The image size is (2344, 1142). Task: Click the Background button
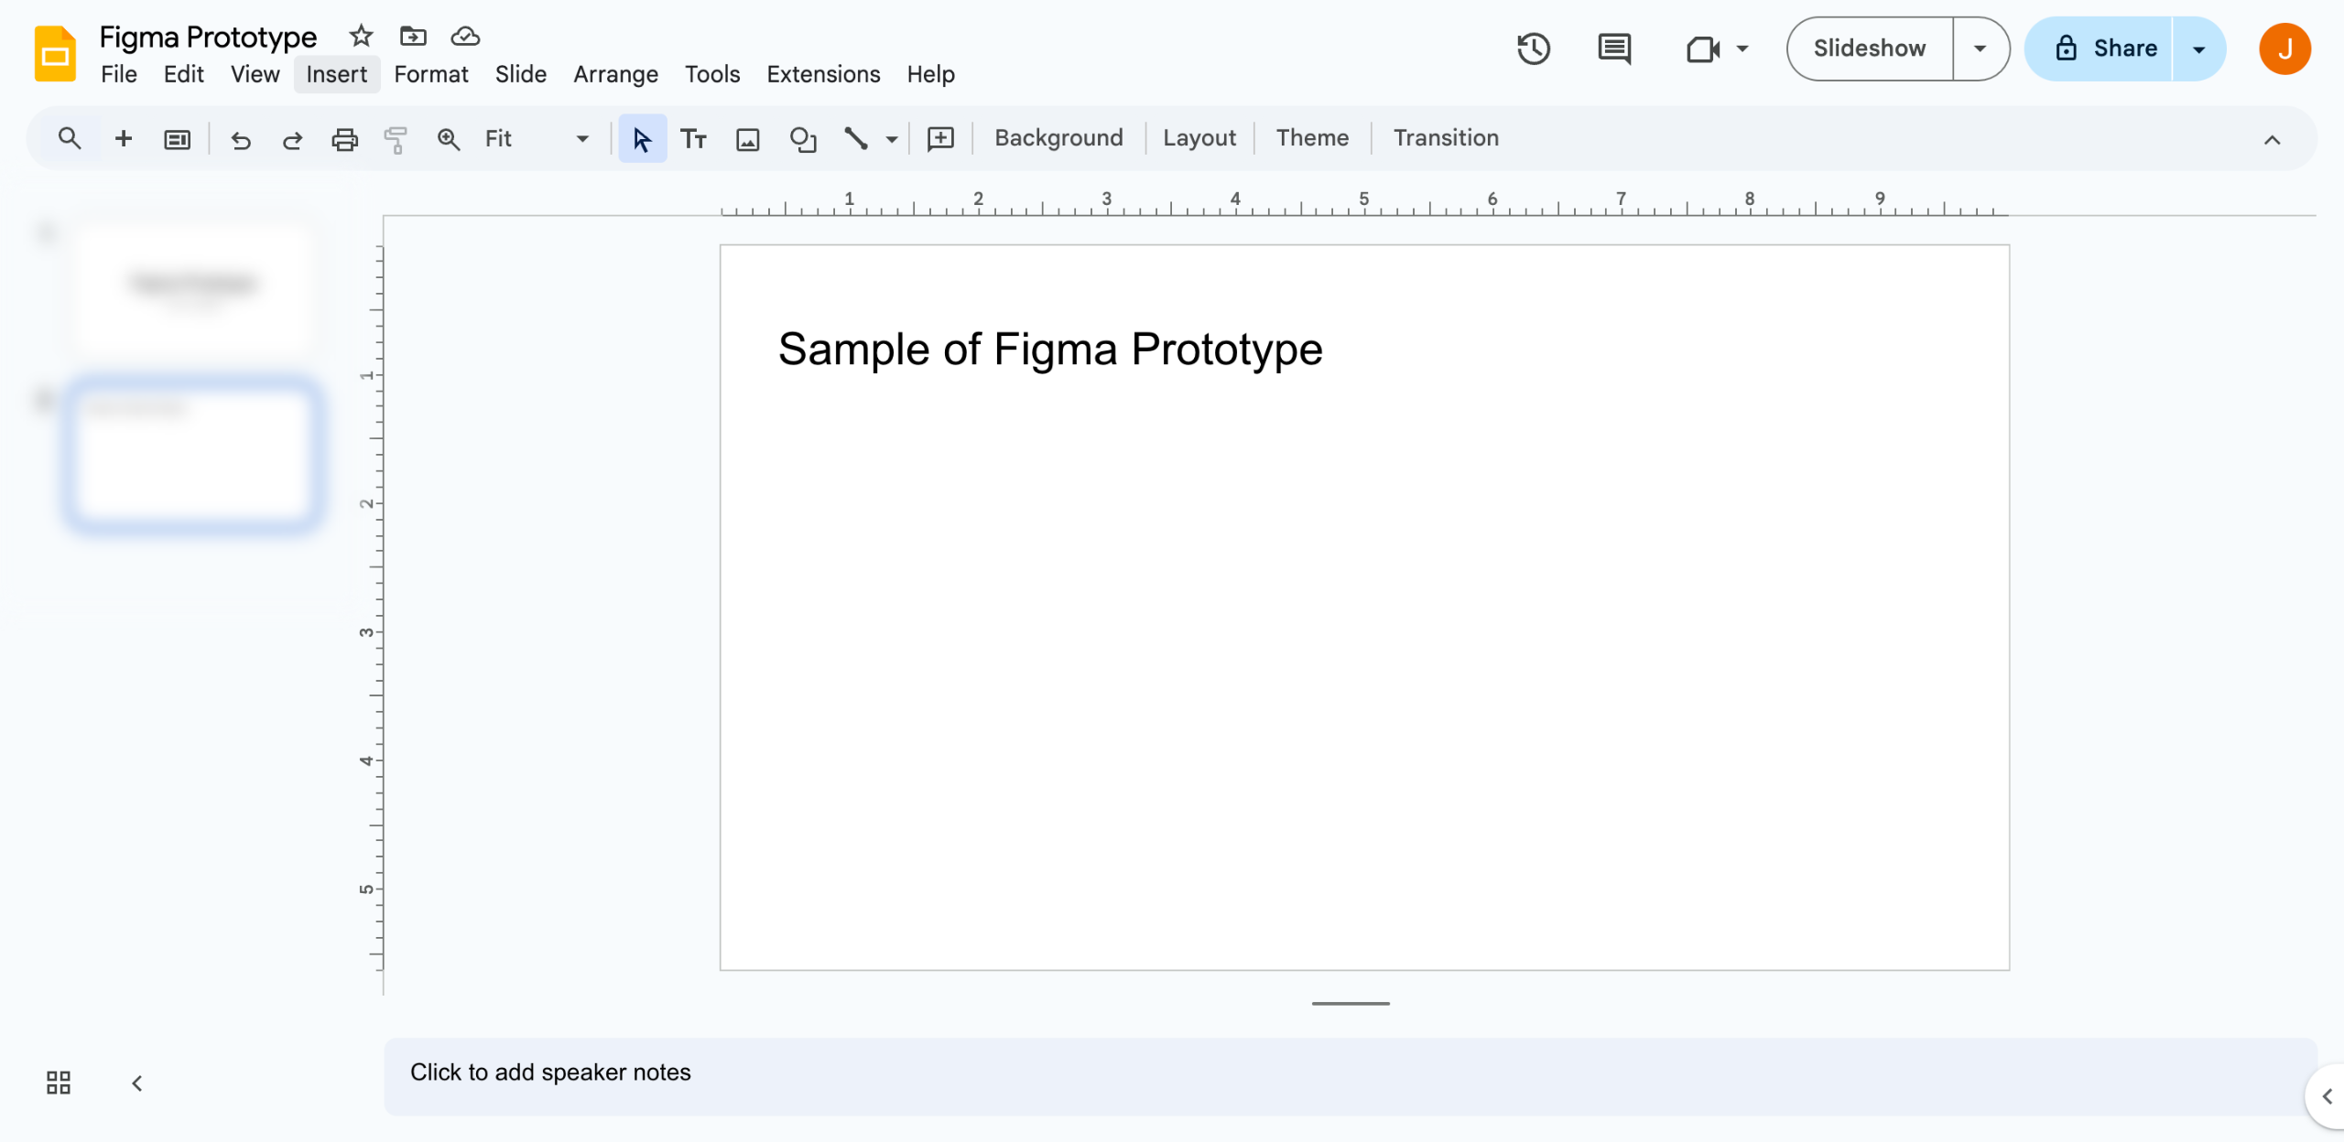1058,138
